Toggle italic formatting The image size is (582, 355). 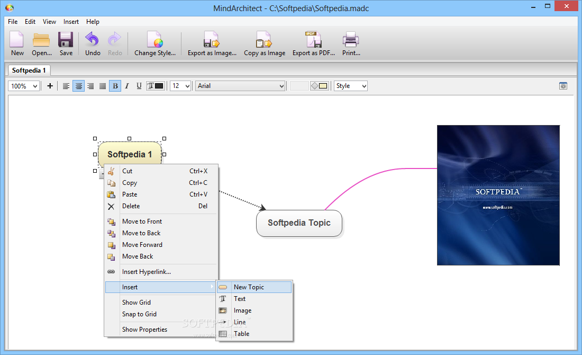coord(127,86)
